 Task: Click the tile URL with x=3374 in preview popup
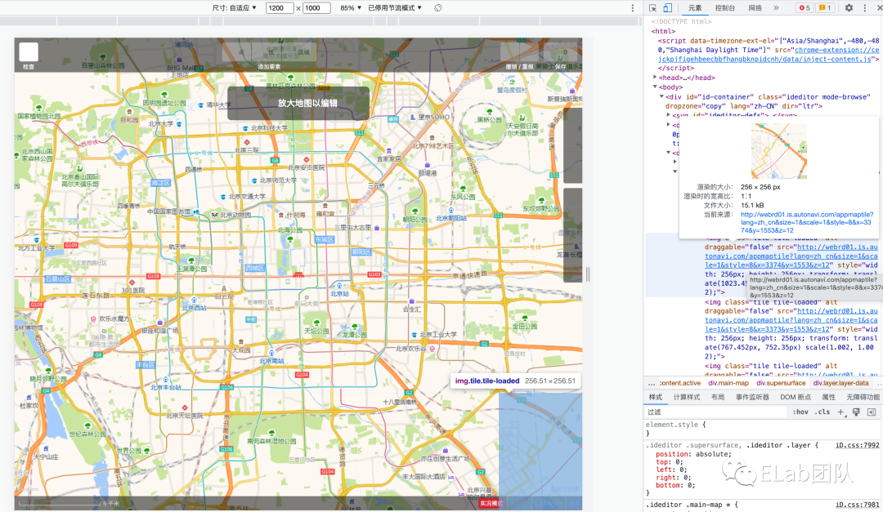coord(807,222)
